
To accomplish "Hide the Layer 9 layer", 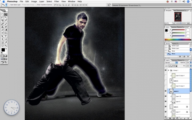I will (x=165, y=101).
